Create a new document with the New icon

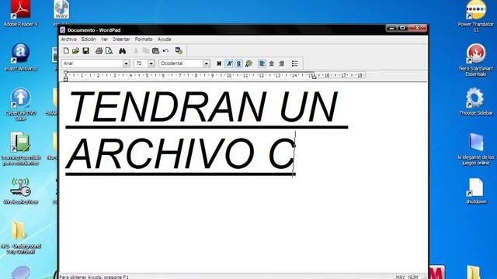click(x=66, y=50)
